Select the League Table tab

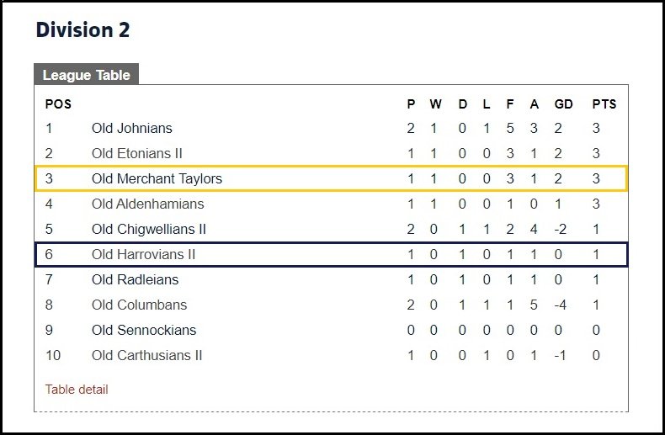(87, 75)
